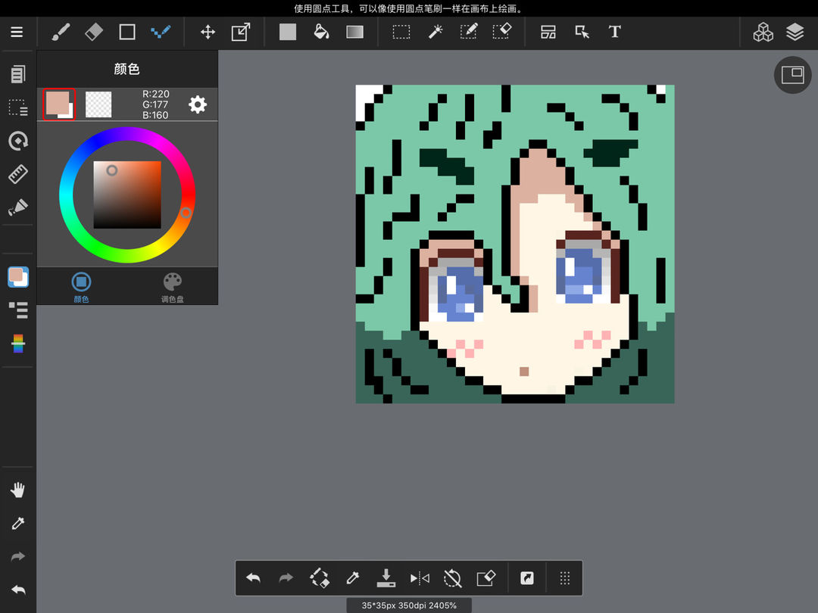
Task: Click the flip horizontal icon
Action: tap(420, 577)
